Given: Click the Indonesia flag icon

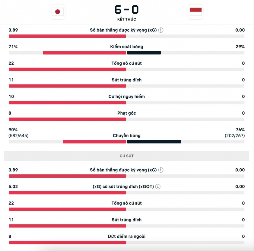Looking at the screenshot, I should (195, 12).
